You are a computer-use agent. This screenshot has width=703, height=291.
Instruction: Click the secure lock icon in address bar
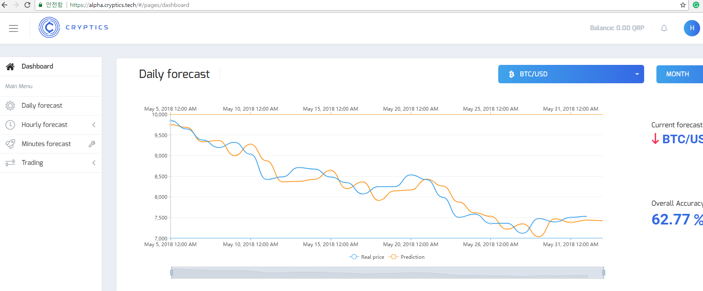[40, 5]
